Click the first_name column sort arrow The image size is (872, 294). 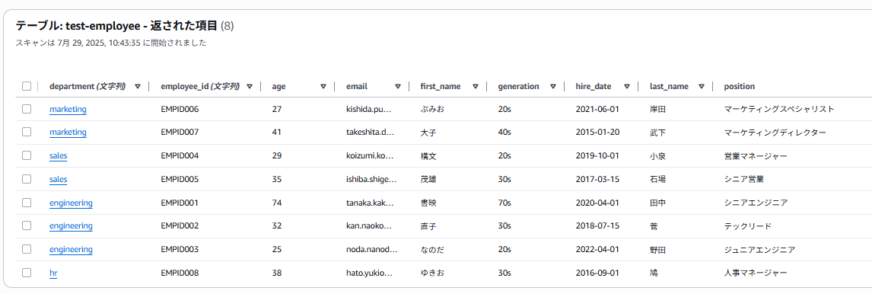pos(476,86)
